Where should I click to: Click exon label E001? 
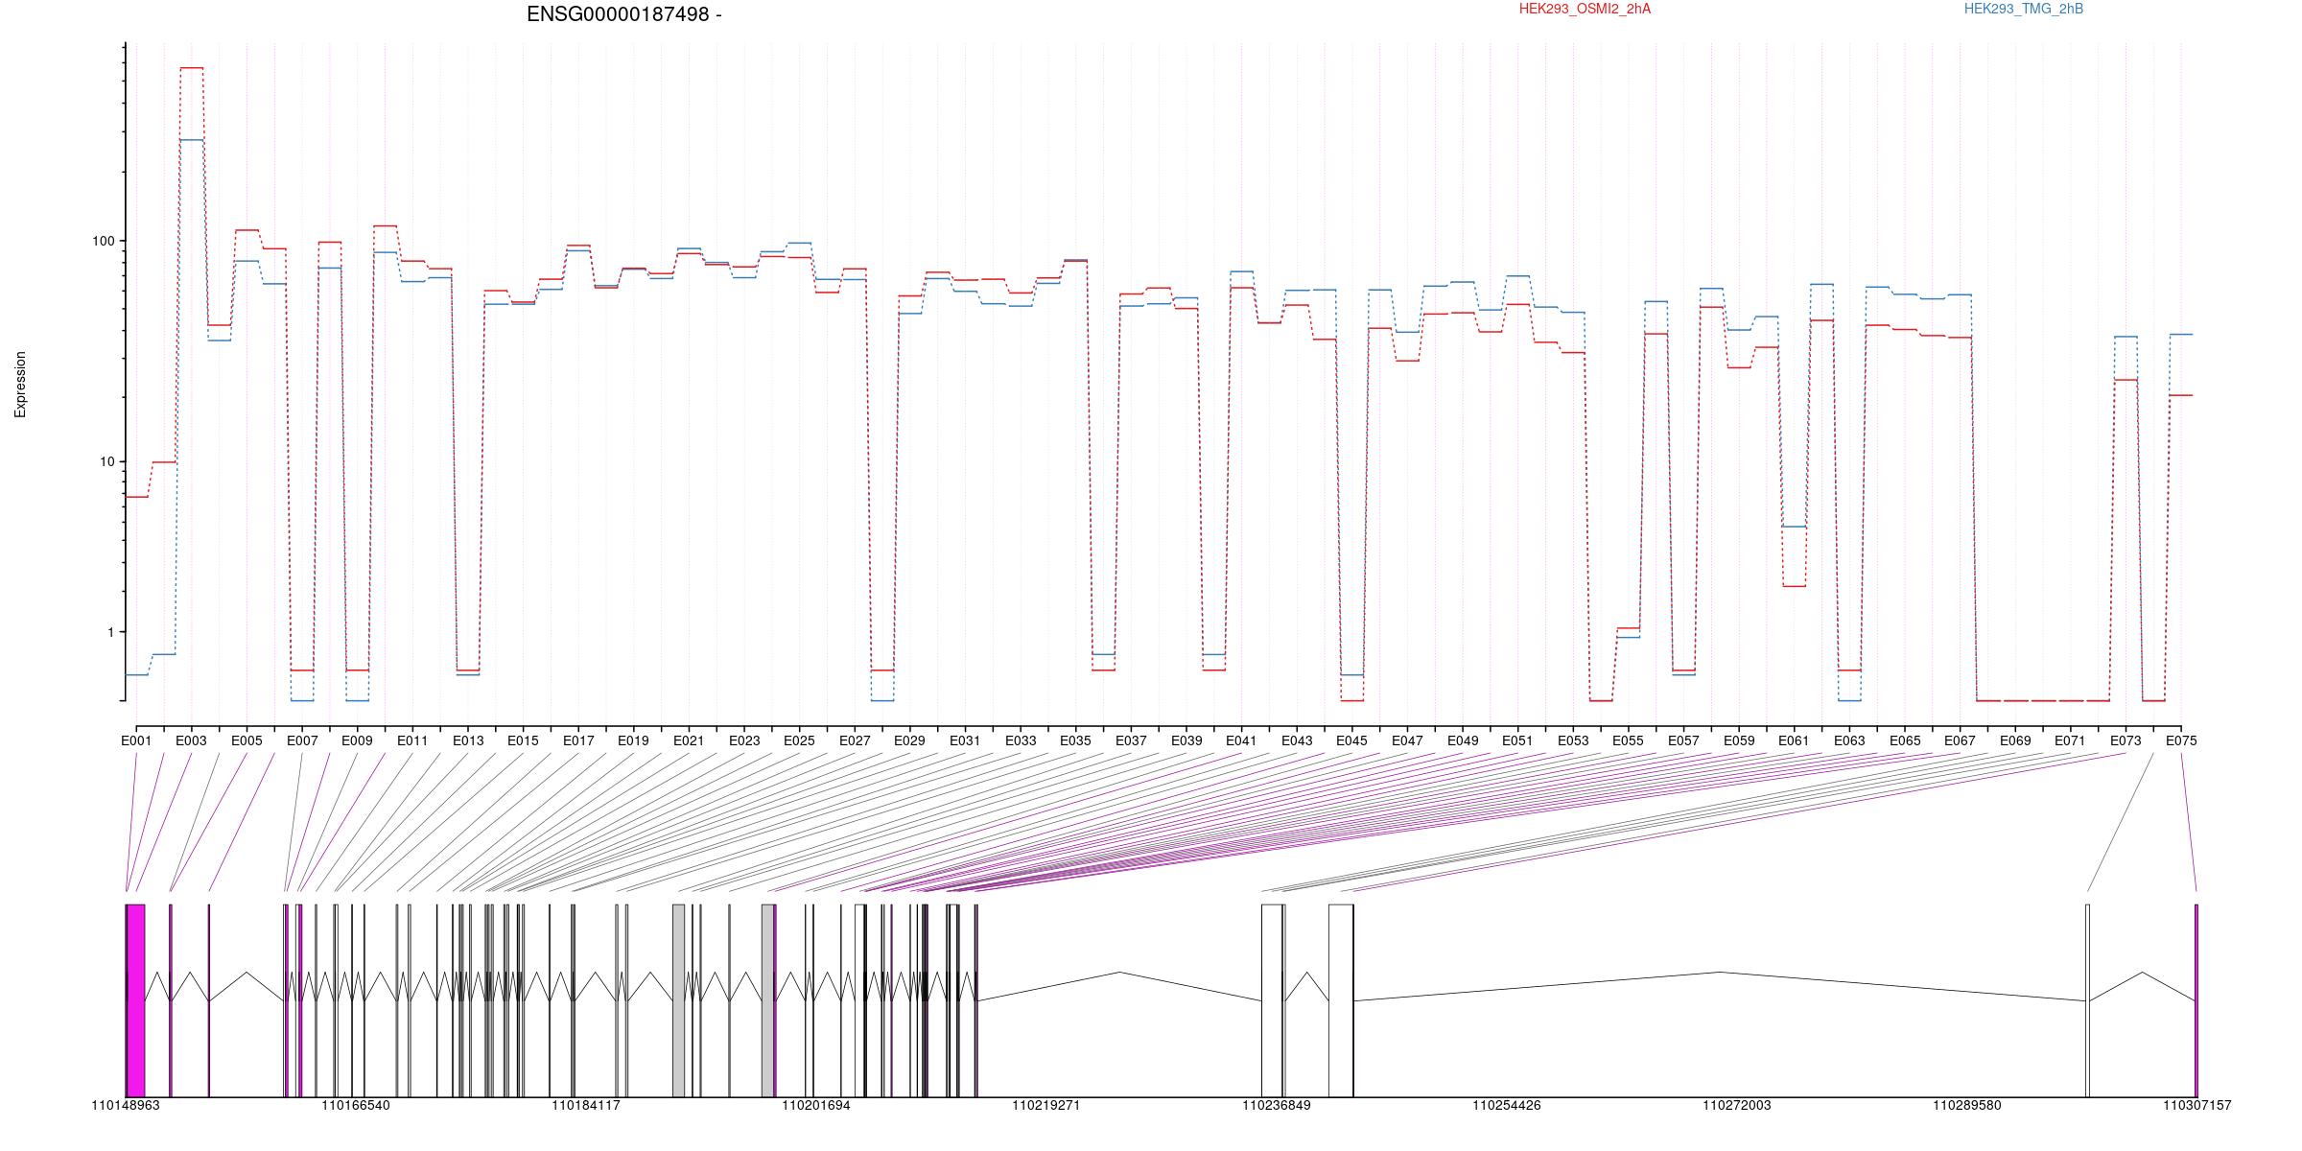point(136,740)
